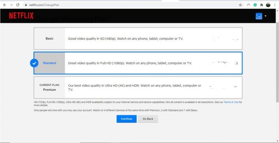Image resolution: width=279 pixels, height=143 pixels.
Task: Reload the Netflix page
Action: (18, 5)
